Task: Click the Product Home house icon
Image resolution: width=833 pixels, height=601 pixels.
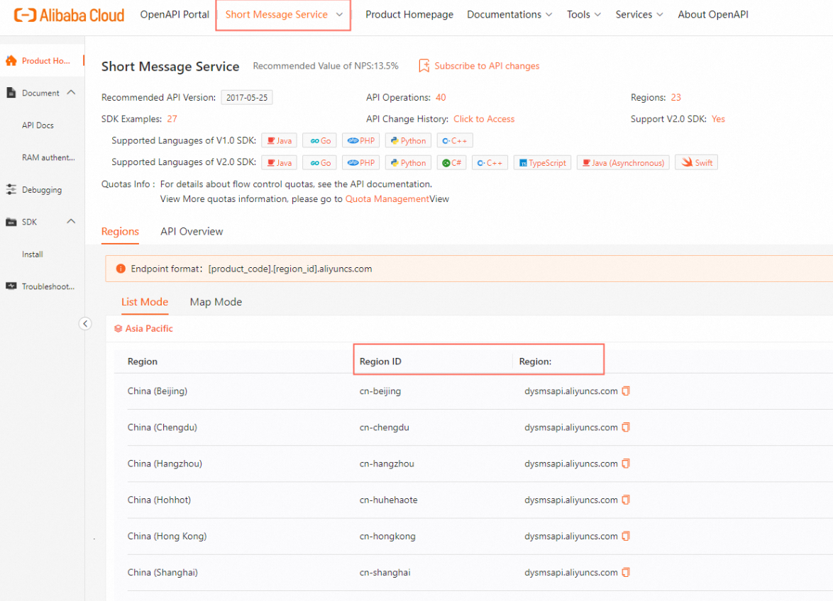Action: [11, 60]
